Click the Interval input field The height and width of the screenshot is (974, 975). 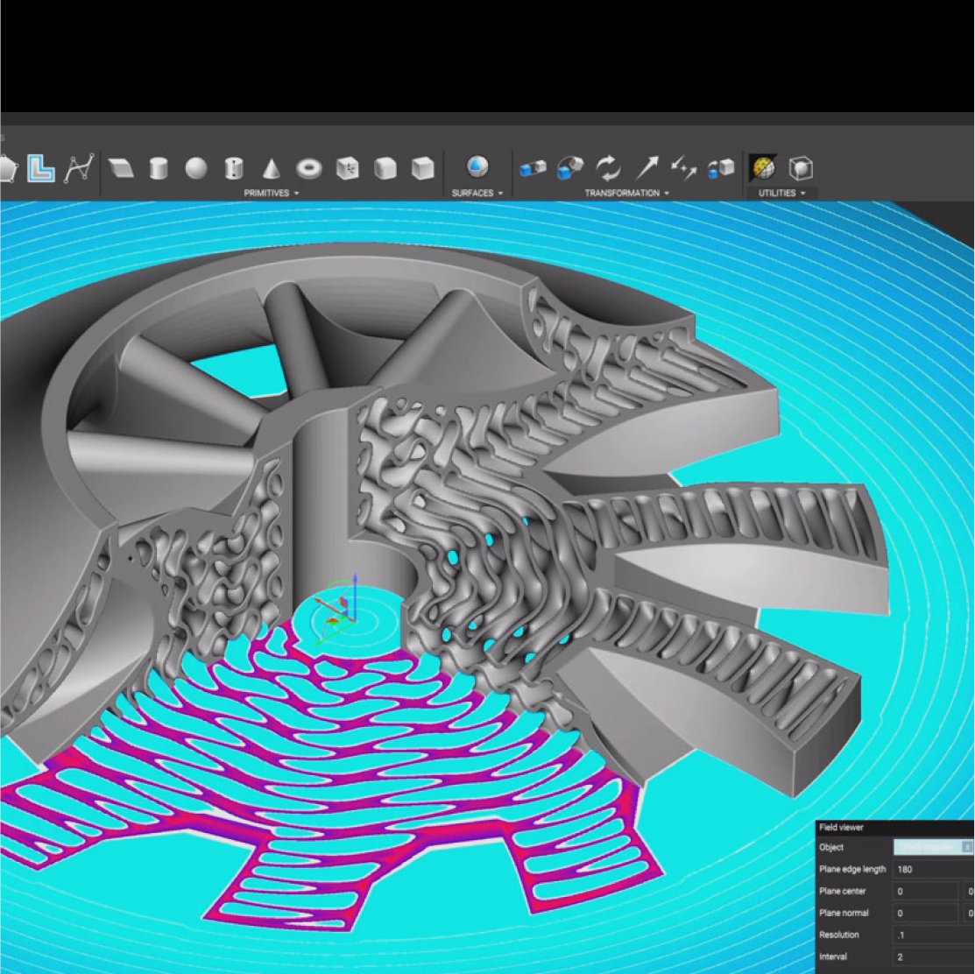click(934, 956)
